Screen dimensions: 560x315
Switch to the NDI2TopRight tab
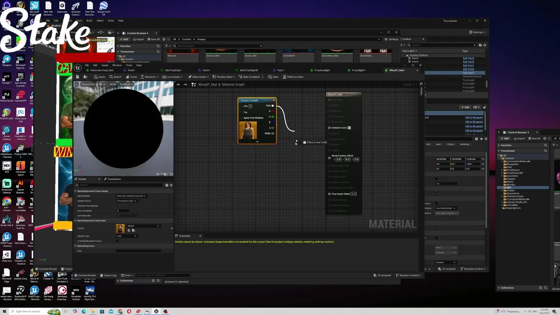(173, 70)
